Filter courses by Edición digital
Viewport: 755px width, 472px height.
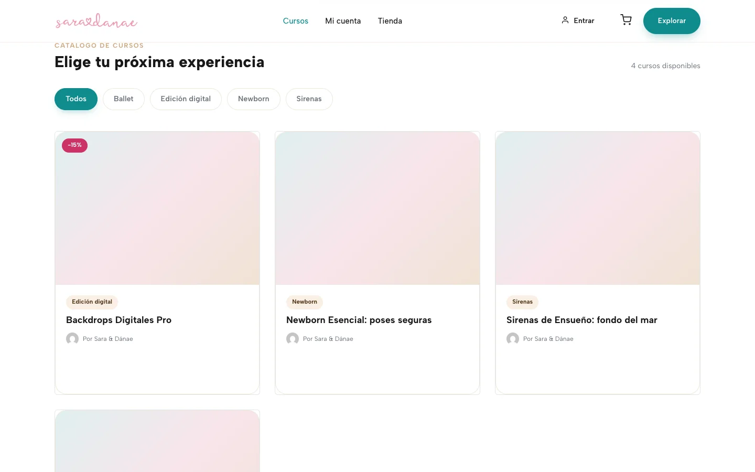(x=186, y=99)
